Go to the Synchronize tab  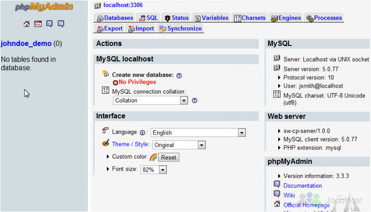(180, 29)
